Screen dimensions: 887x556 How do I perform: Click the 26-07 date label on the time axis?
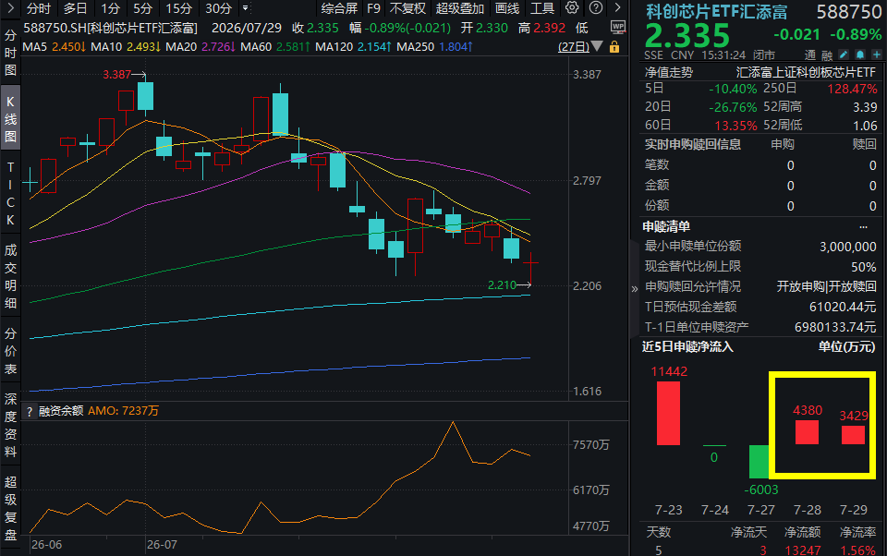coord(162,545)
